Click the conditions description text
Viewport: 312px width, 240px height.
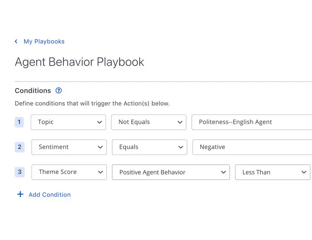tap(92, 103)
